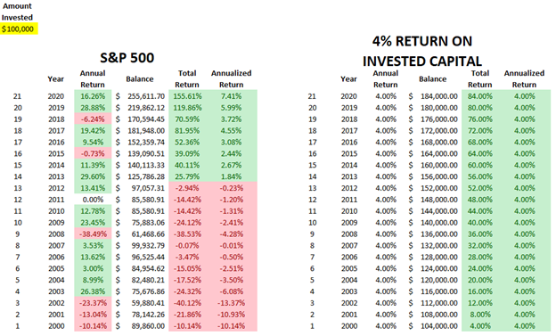
Task: Select the 4% Return on Invested Capital title
Action: (422, 51)
